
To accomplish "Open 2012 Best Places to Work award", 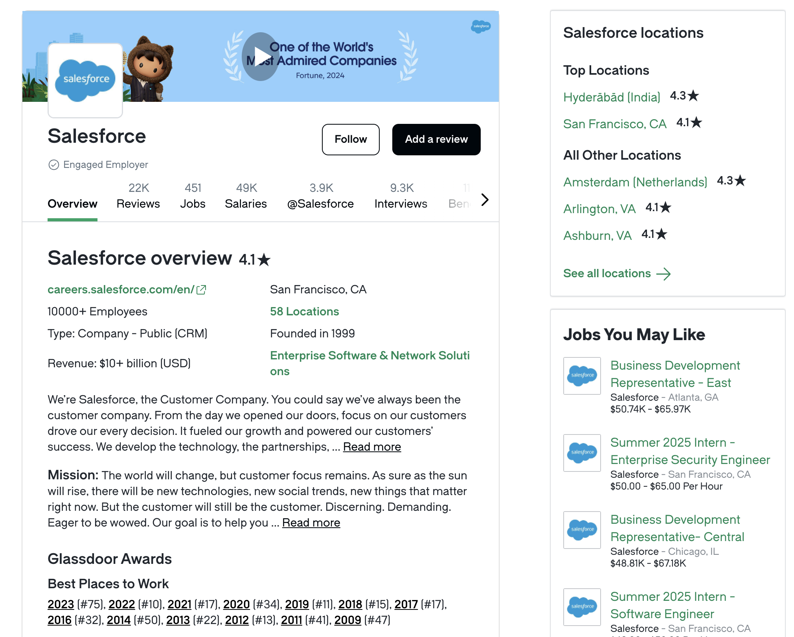I will [x=237, y=620].
